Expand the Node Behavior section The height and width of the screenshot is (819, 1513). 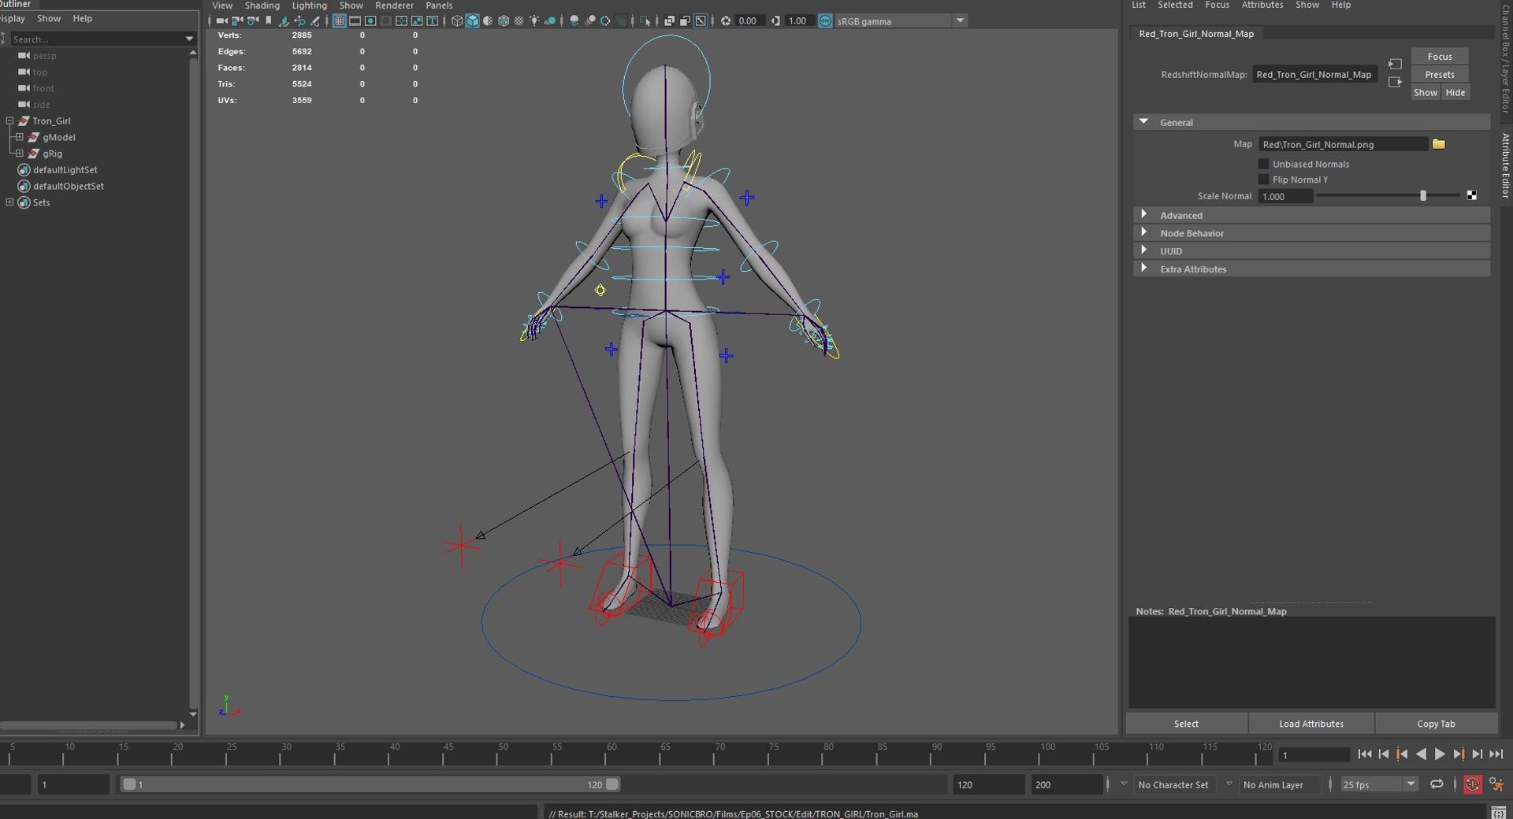[x=1143, y=232]
